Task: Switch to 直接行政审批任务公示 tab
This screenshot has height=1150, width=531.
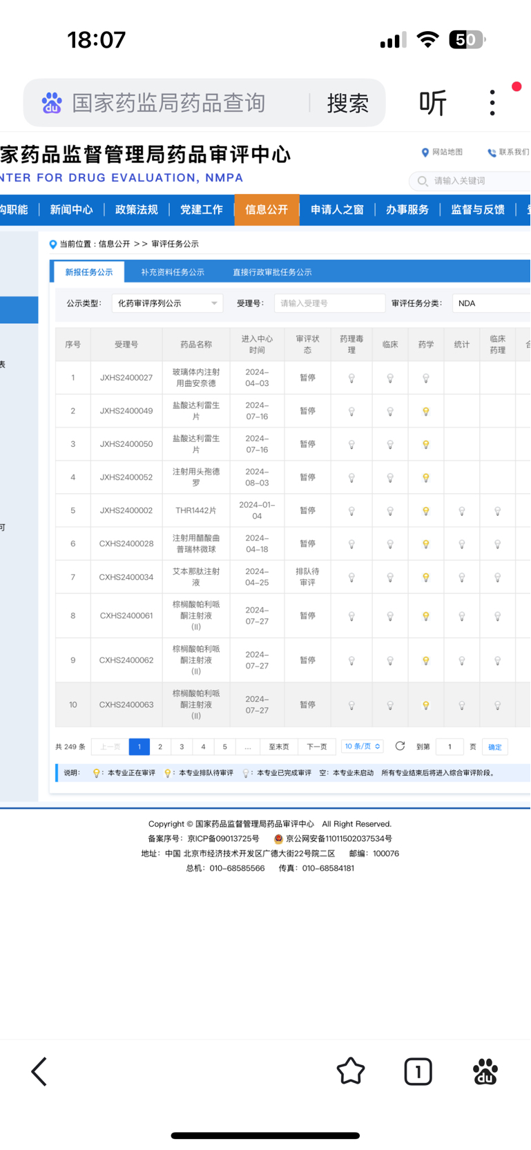Action: point(272,272)
